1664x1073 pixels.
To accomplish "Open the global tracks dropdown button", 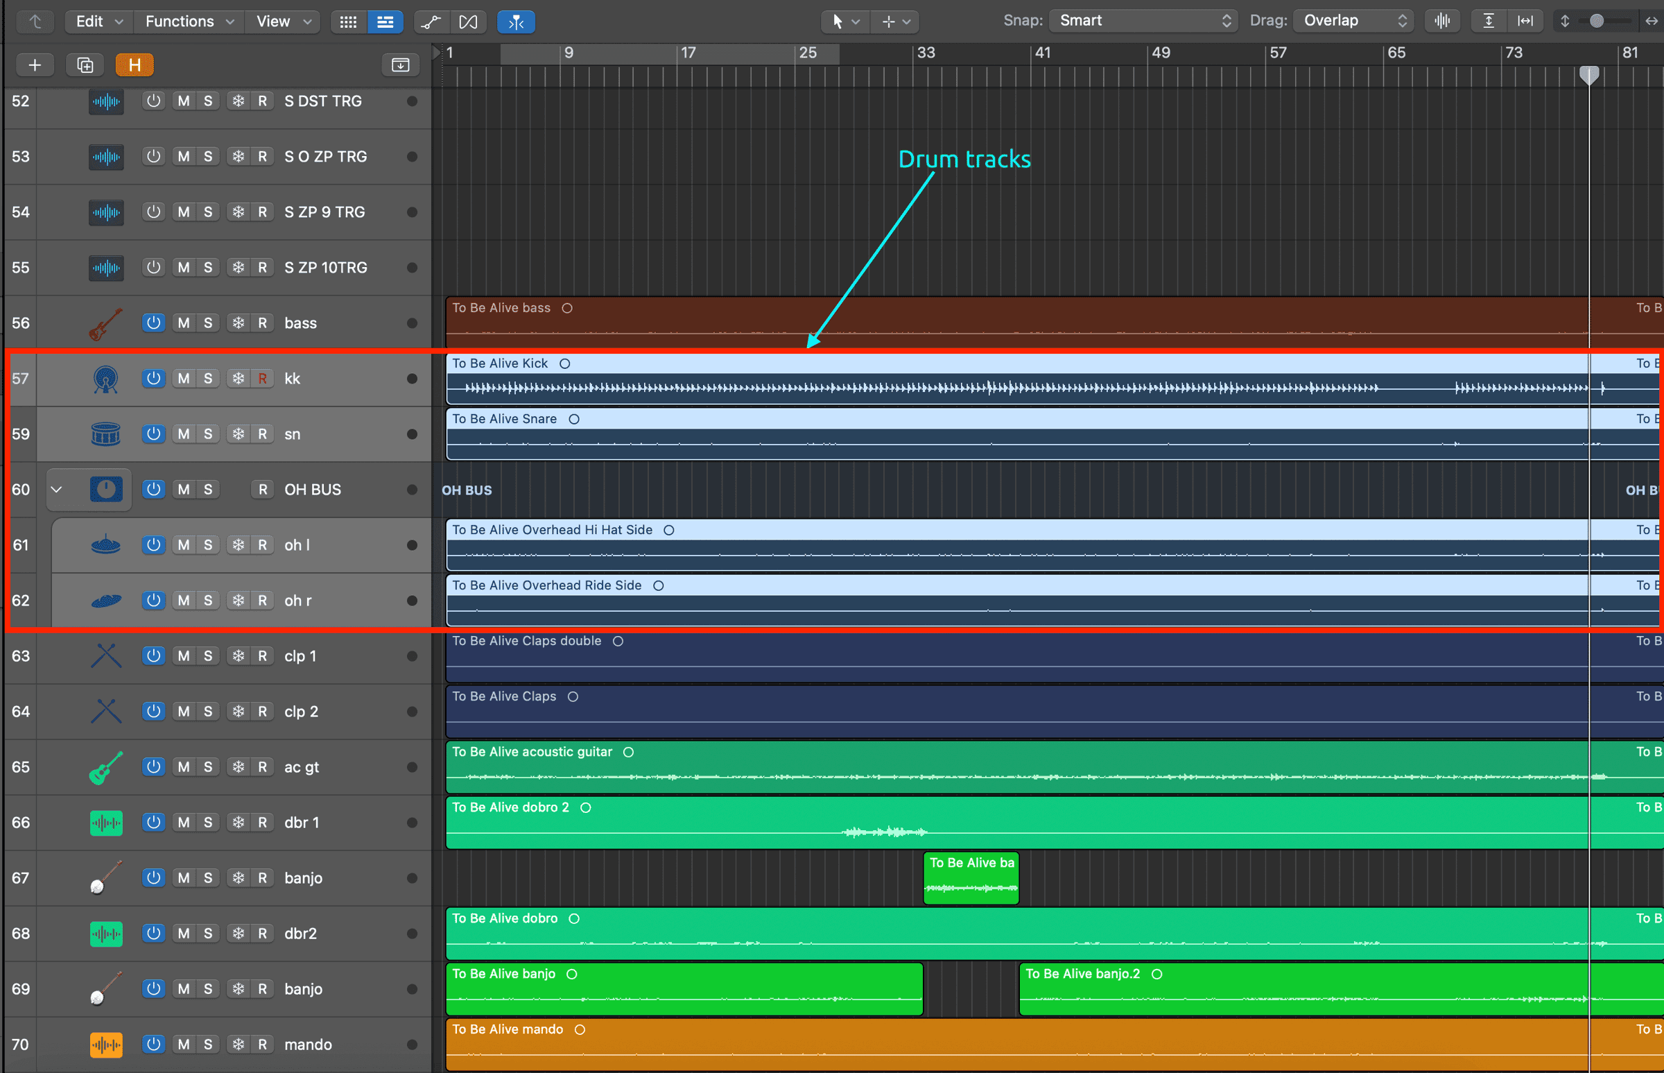I will pyautogui.click(x=401, y=65).
